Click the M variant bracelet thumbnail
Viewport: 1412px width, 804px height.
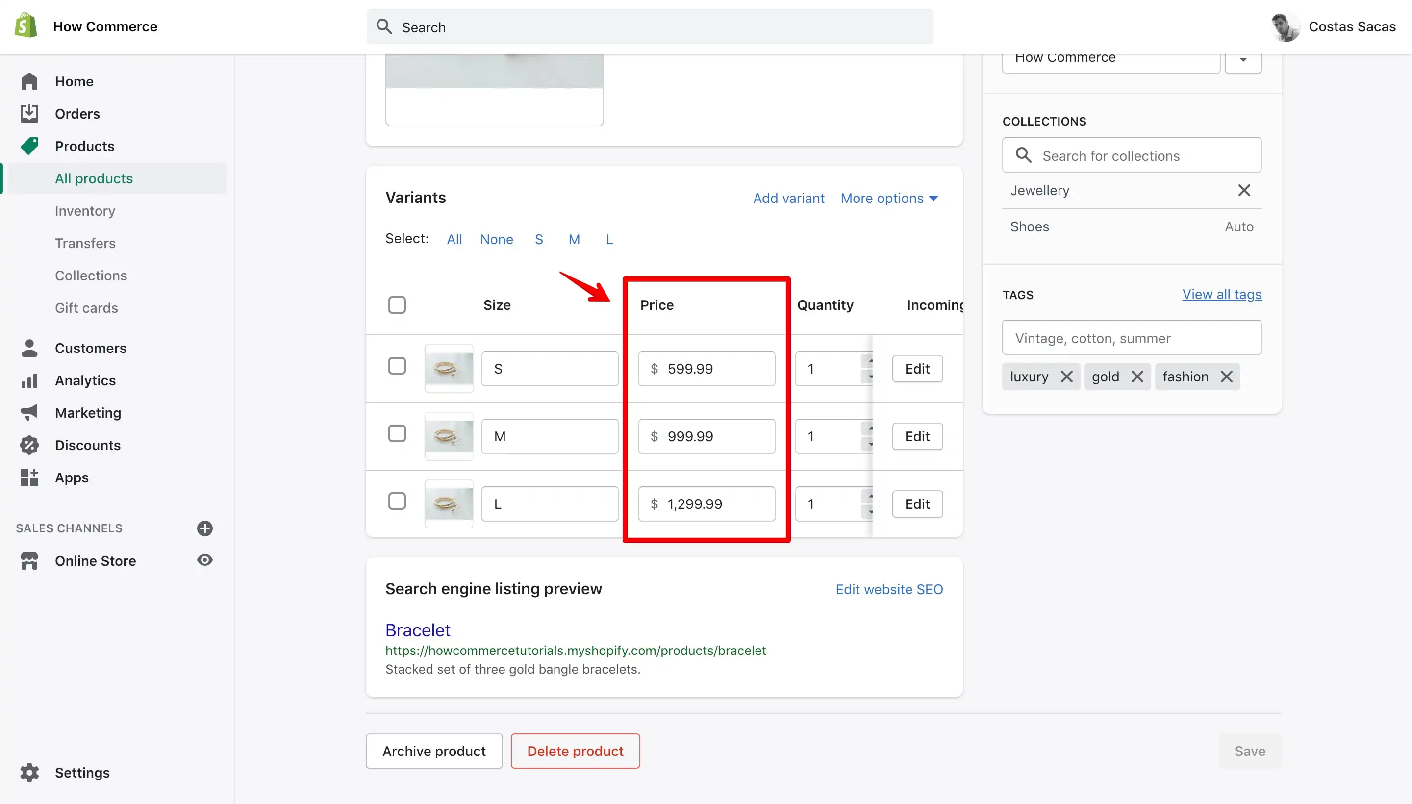coord(449,436)
